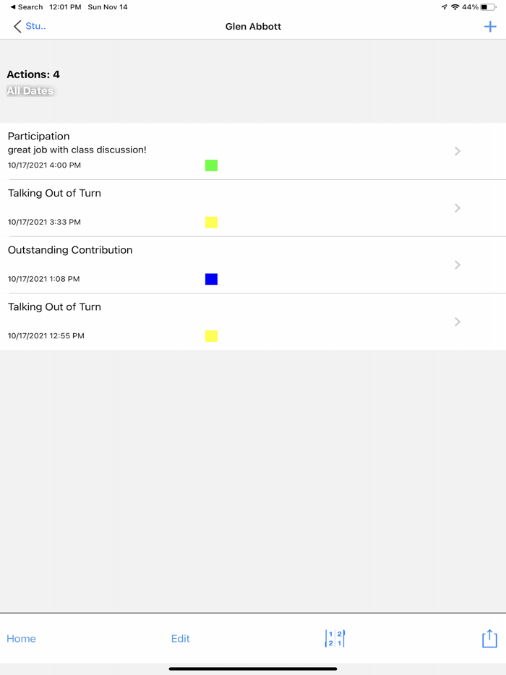Tap the blue swatch for Outstanding Contribution

(211, 279)
